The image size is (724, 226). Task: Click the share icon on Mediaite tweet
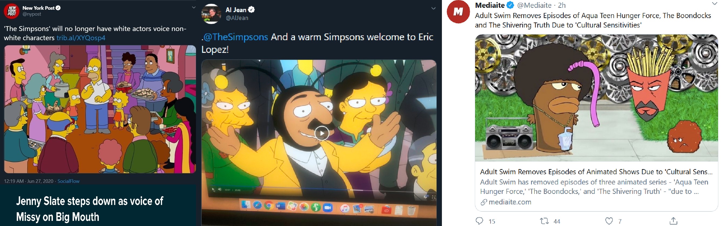point(673,221)
